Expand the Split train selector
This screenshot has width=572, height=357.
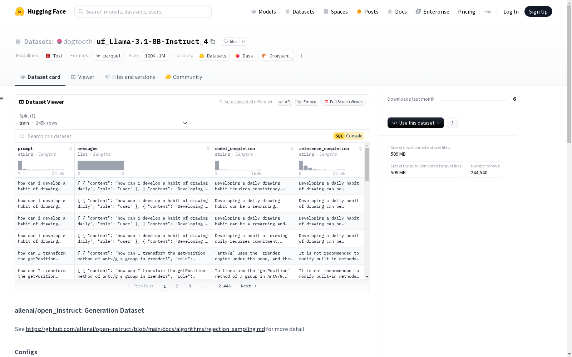click(104, 119)
